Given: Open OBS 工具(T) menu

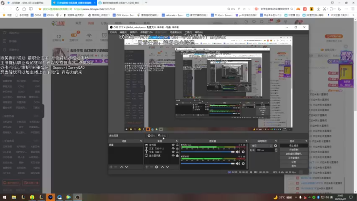Looking at the screenshot, I should pyautogui.click(x=188, y=32).
